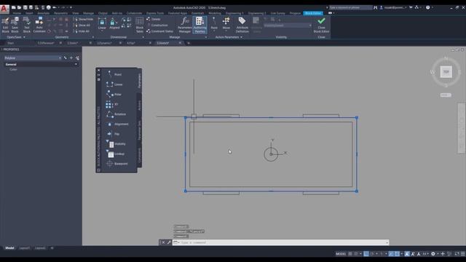
Task: Expand the Geometric panel launcher arrow
Action: click(x=93, y=37)
